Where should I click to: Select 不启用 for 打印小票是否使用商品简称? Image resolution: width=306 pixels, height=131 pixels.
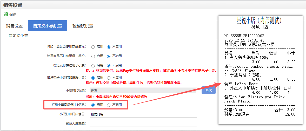[109, 47]
